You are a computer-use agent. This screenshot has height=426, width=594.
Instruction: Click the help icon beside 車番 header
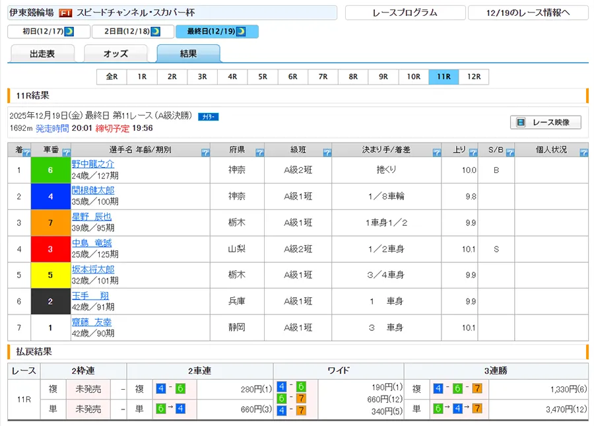(x=66, y=153)
